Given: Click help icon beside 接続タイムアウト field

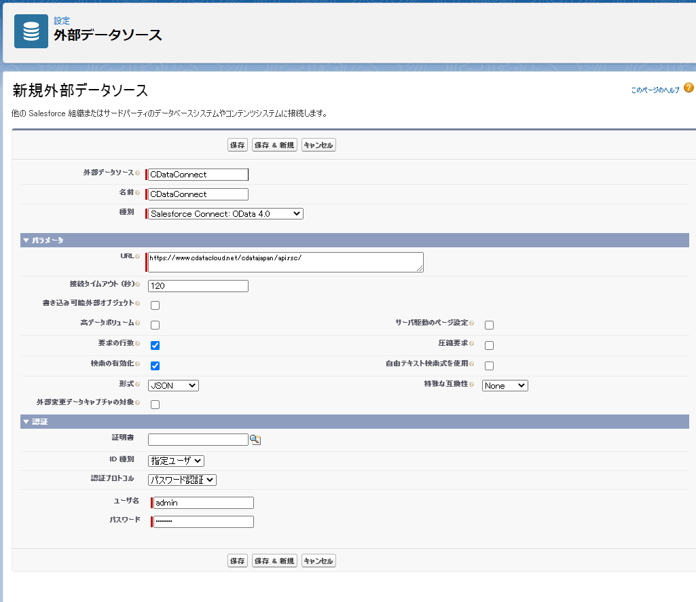Looking at the screenshot, I should (137, 285).
